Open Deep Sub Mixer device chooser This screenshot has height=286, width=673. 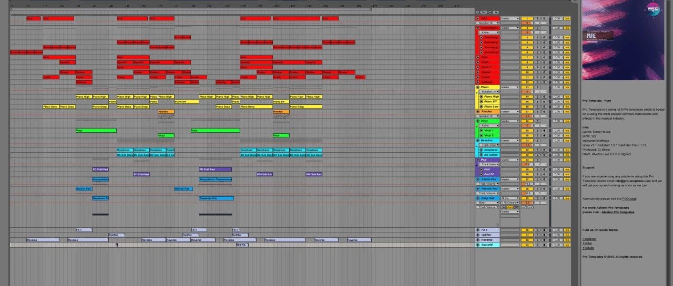coord(487,203)
